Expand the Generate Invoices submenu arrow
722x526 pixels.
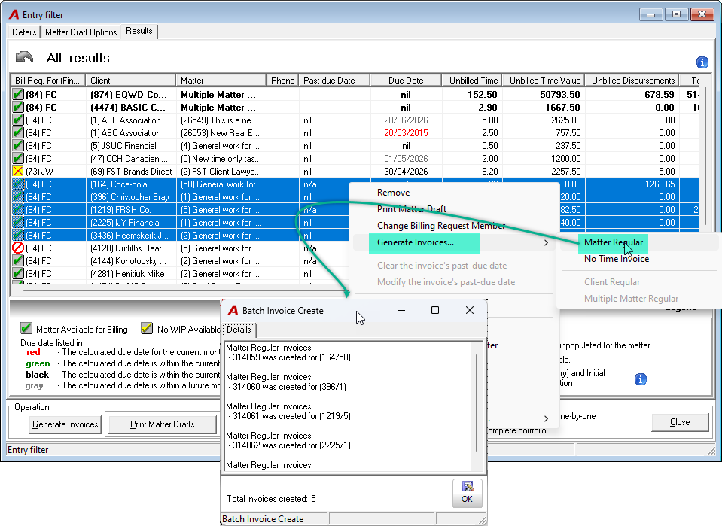(x=546, y=242)
